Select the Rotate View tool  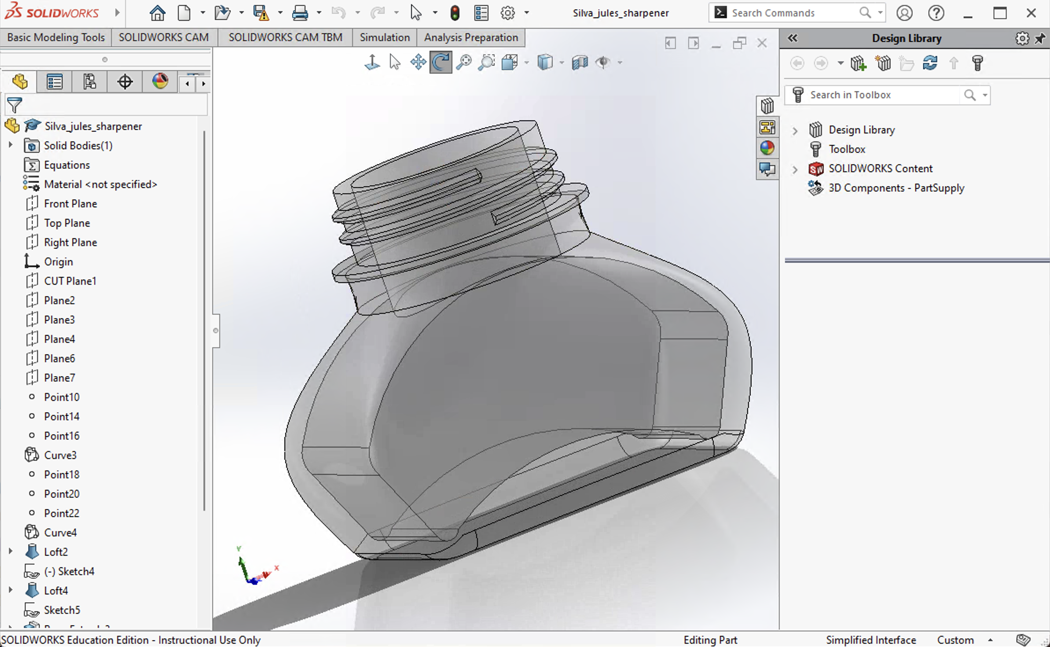[441, 62]
